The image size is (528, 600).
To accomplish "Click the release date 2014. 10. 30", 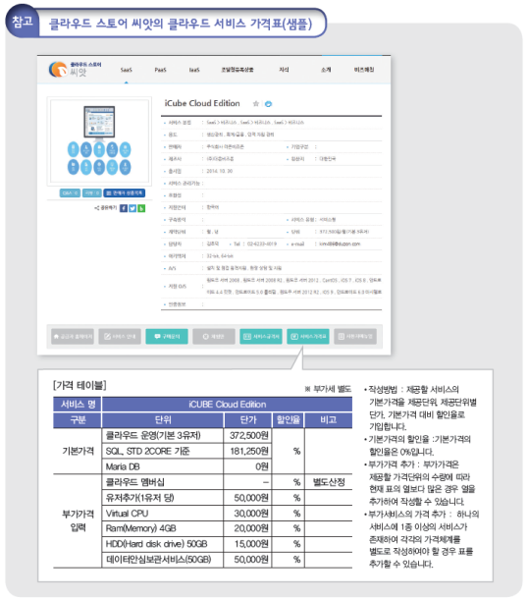I will pos(220,171).
